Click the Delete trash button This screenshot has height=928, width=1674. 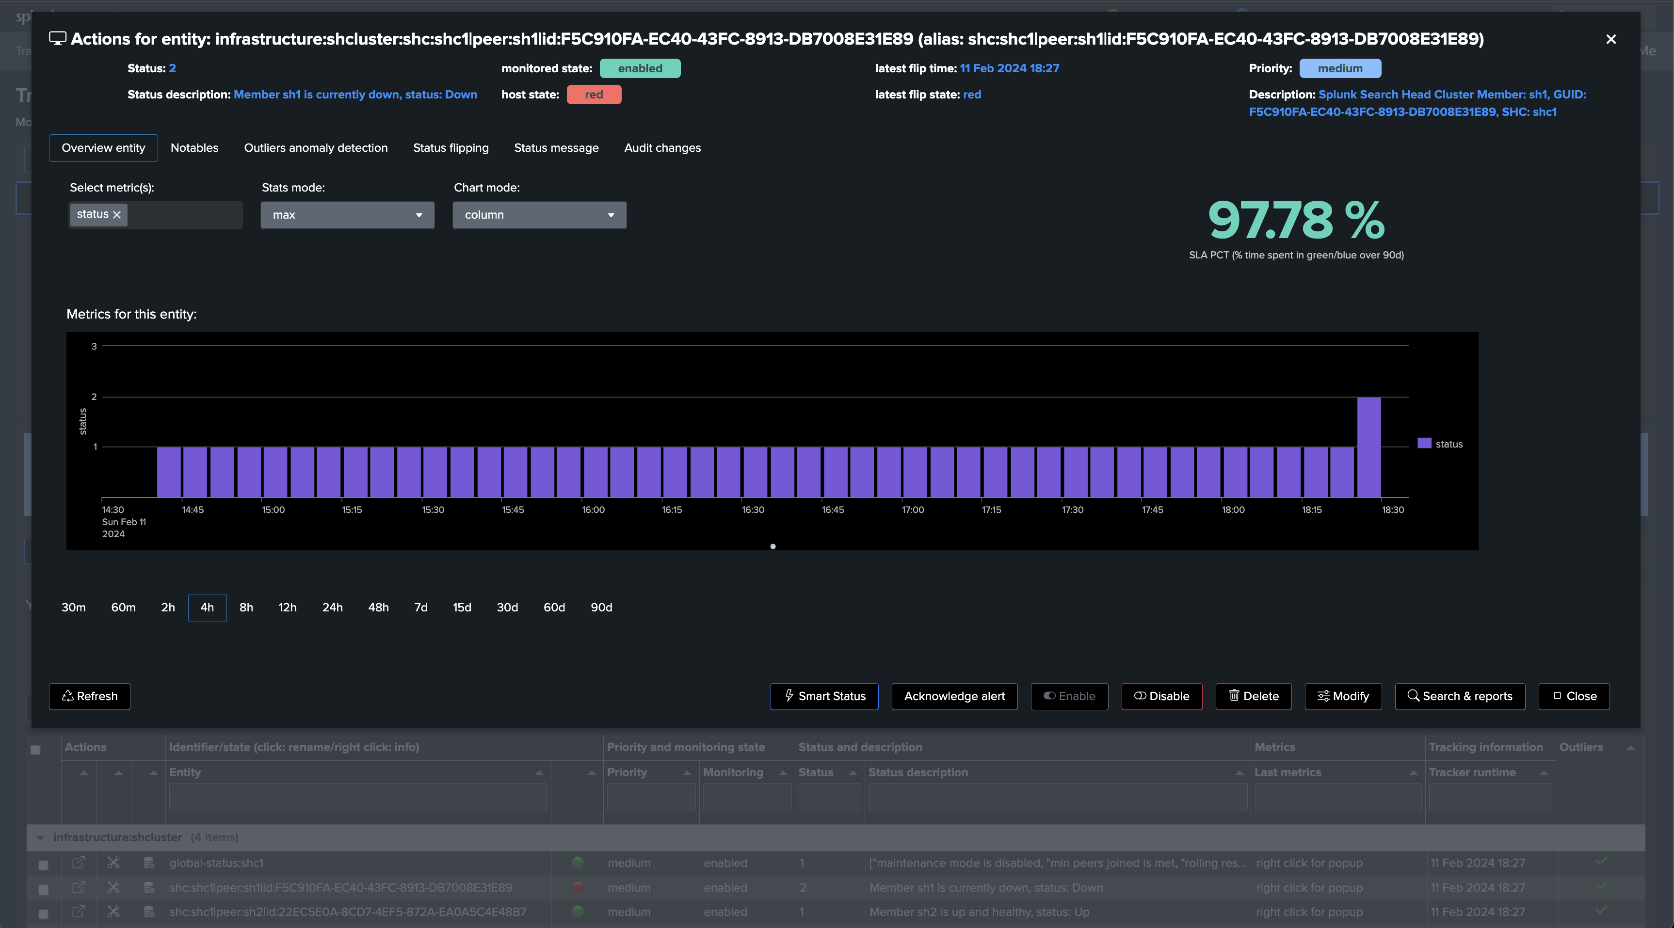pos(1253,696)
